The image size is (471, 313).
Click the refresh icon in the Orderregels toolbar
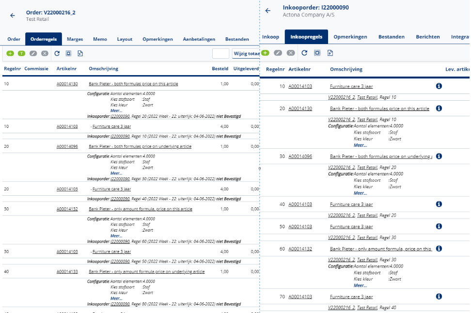click(x=57, y=54)
